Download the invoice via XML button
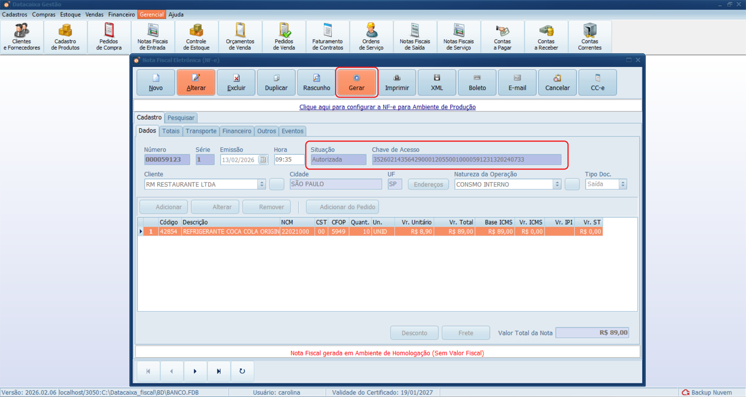Image resolution: width=746 pixels, height=397 pixels. (437, 82)
